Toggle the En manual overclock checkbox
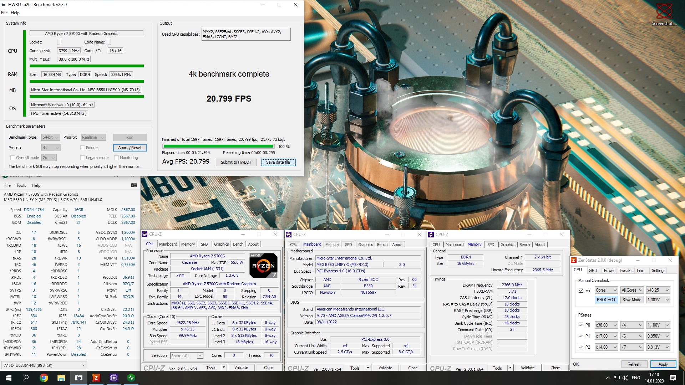Screen dimensions: 685x385 coord(581,290)
